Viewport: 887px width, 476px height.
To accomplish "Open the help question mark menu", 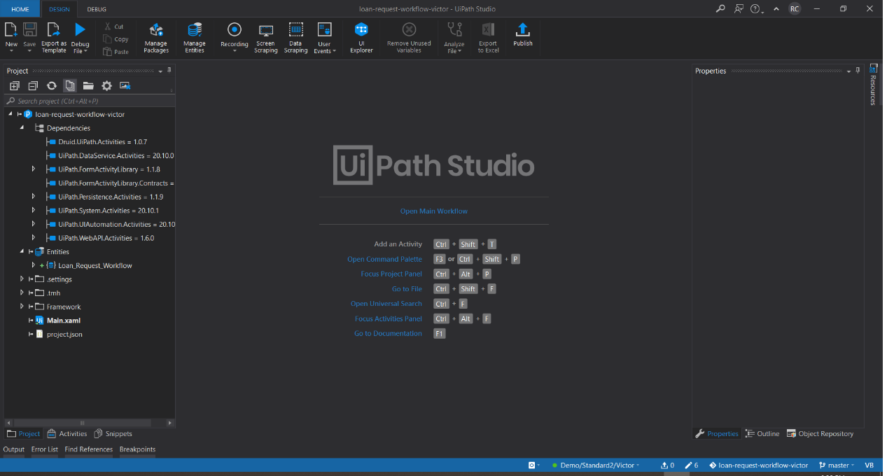I will point(755,8).
